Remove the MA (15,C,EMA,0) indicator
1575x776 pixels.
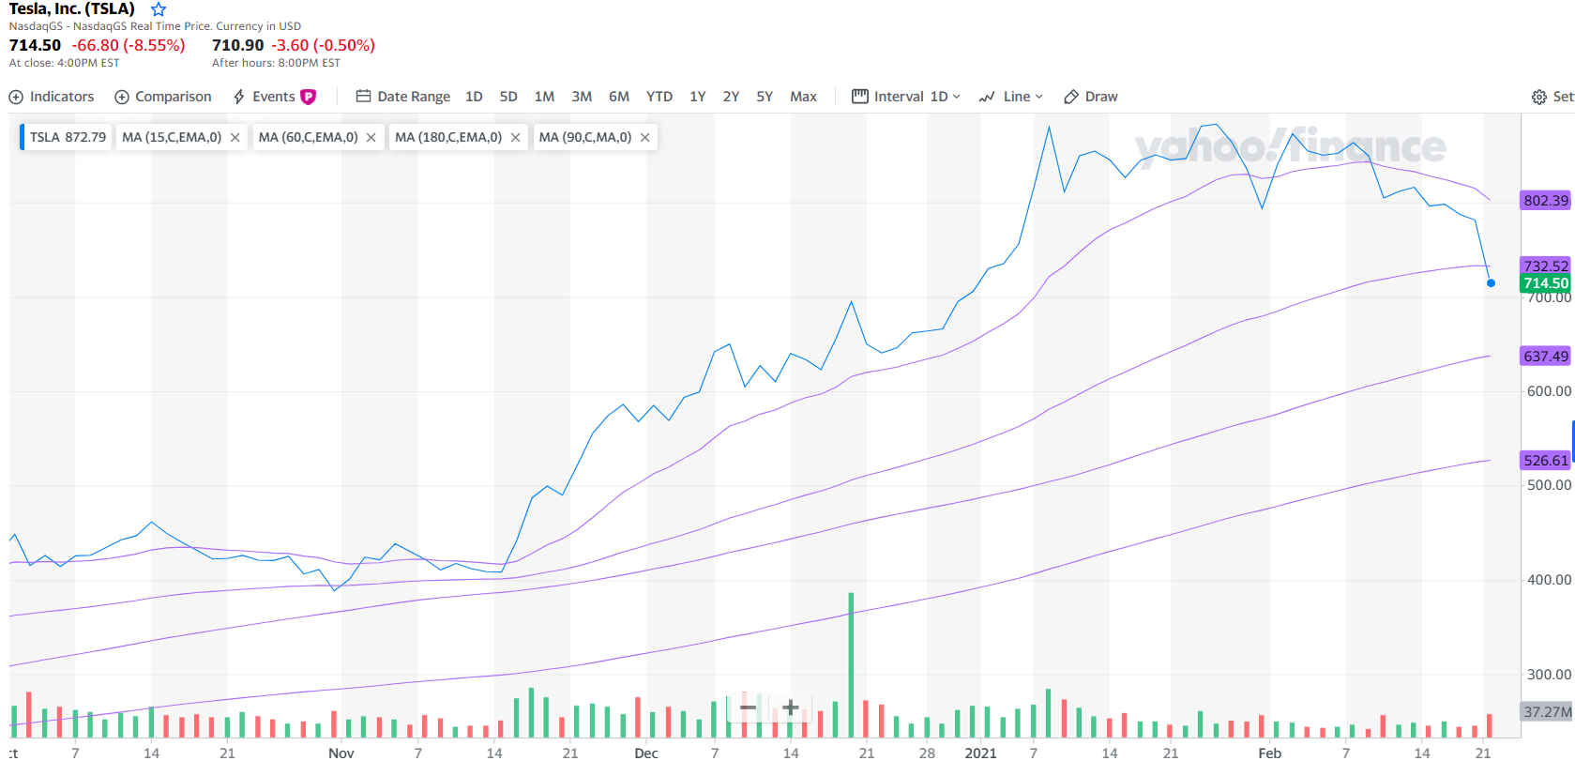(235, 138)
